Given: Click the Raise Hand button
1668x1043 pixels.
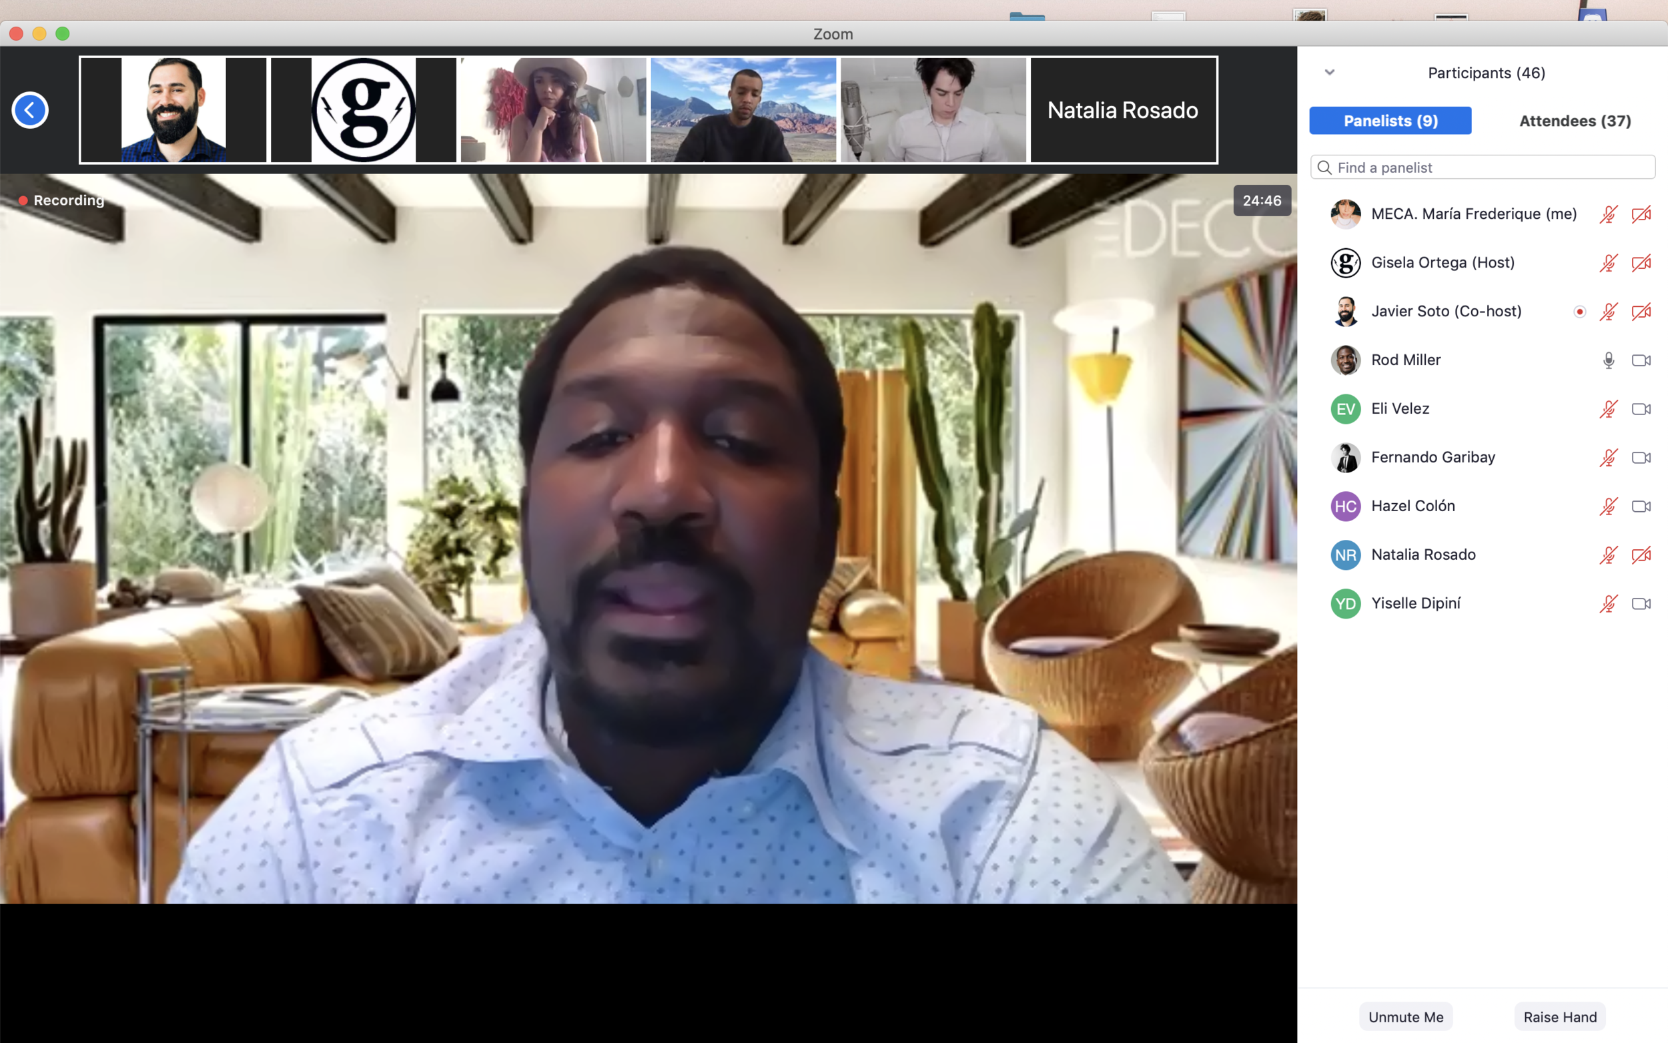Looking at the screenshot, I should tap(1560, 1016).
